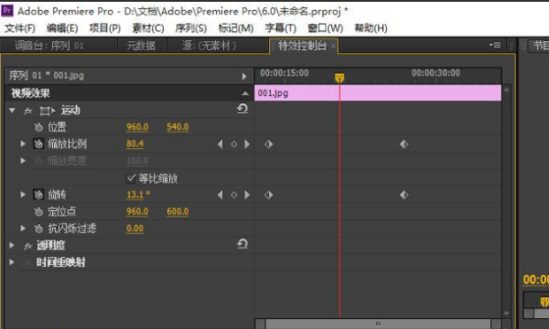Screen dimensions: 549x329
Task: Collapse the 视频效果 section arrow
Action: (245, 93)
